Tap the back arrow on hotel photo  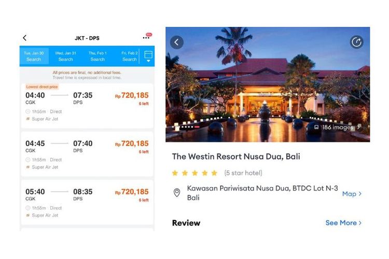point(177,42)
